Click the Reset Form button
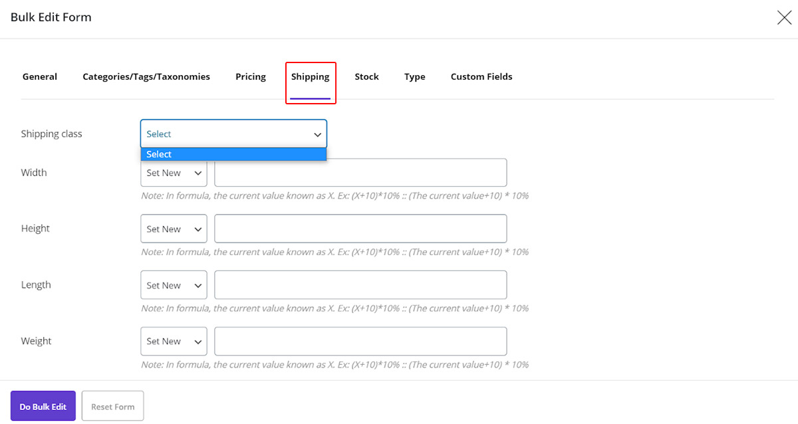Image resolution: width=798 pixels, height=424 pixels. coord(112,406)
